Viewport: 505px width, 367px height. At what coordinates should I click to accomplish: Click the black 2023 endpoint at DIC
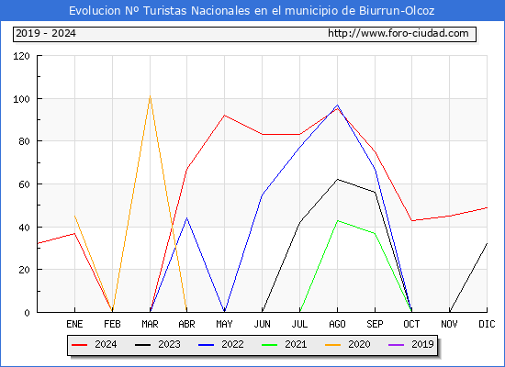[487, 244]
